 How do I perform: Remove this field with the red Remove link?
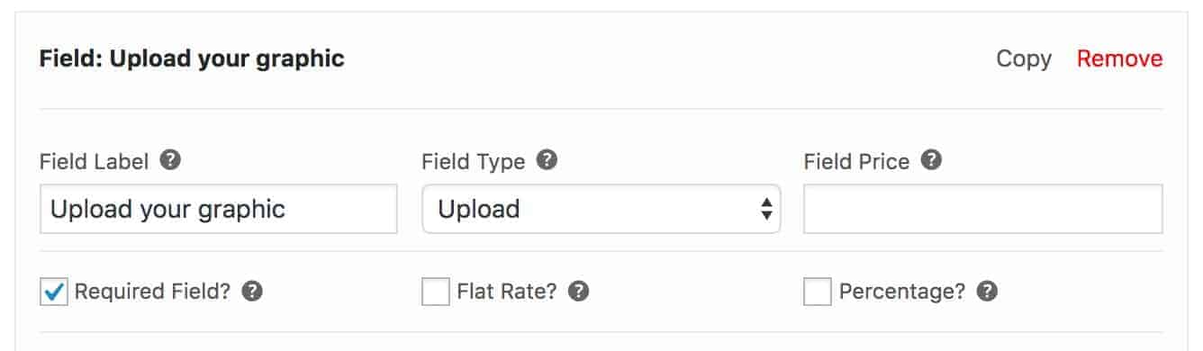click(x=1120, y=59)
